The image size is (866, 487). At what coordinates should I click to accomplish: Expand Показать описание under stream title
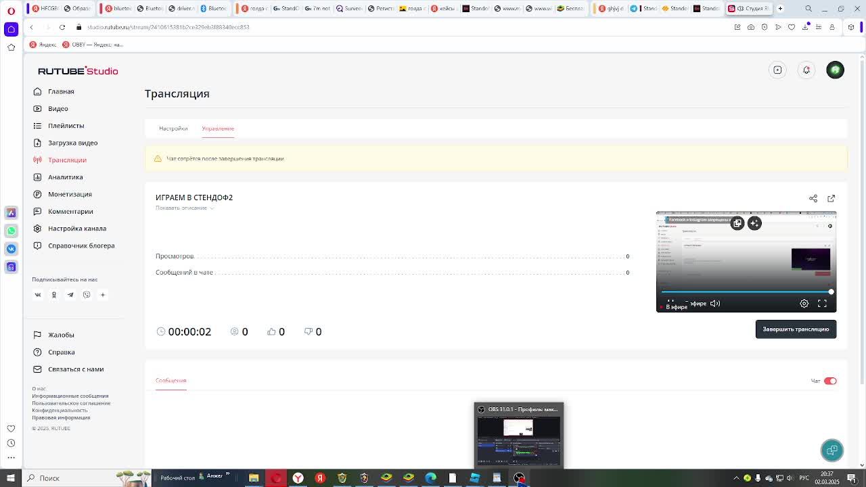coord(184,208)
